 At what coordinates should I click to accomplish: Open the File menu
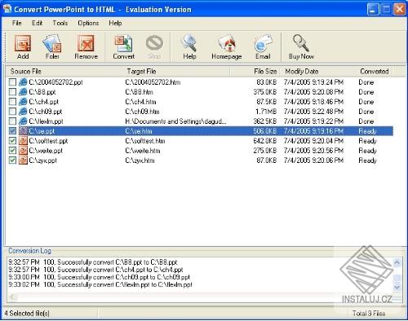tap(17, 23)
